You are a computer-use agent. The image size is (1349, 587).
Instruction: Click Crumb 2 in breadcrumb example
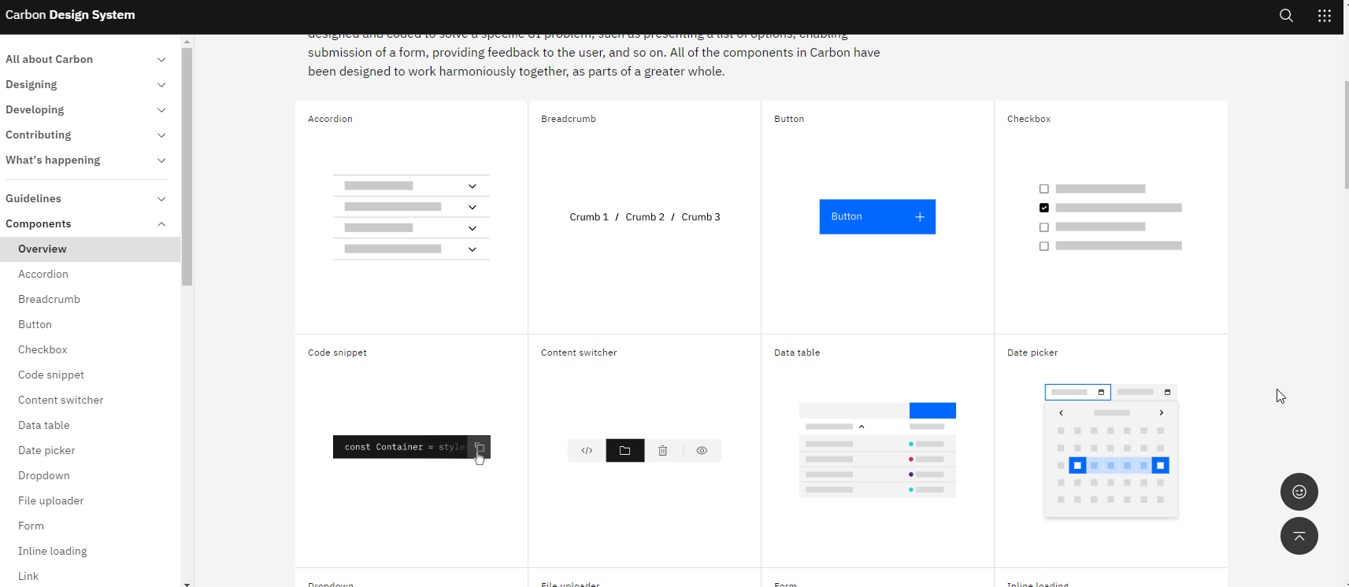645,217
